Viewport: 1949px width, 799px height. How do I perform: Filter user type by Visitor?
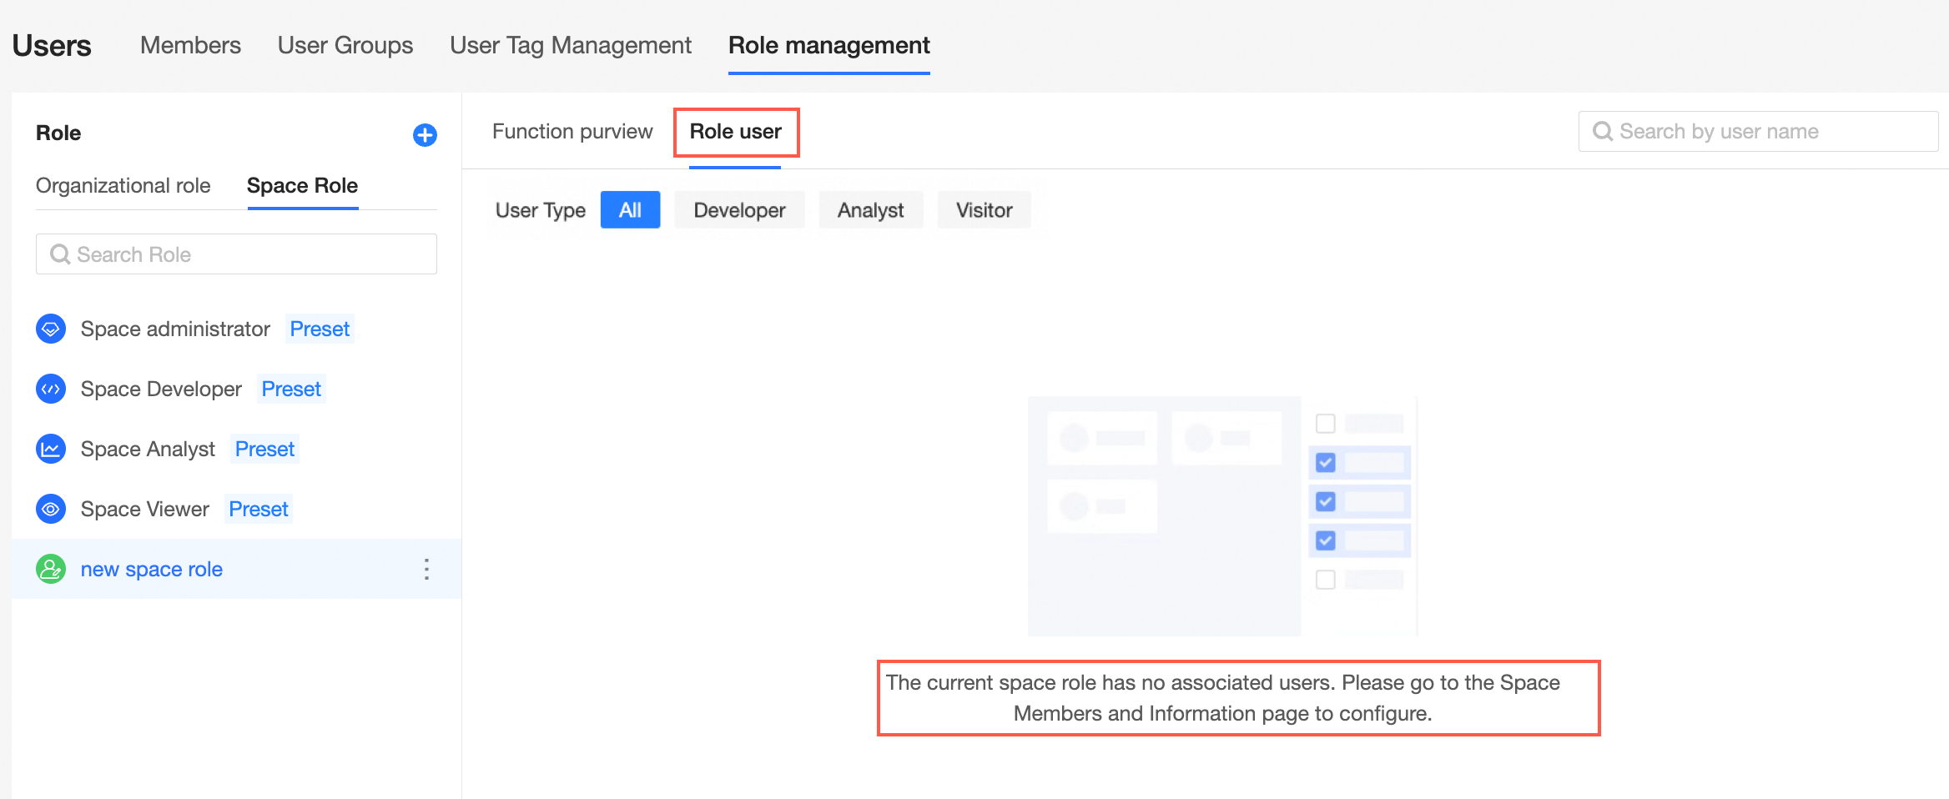985,210
